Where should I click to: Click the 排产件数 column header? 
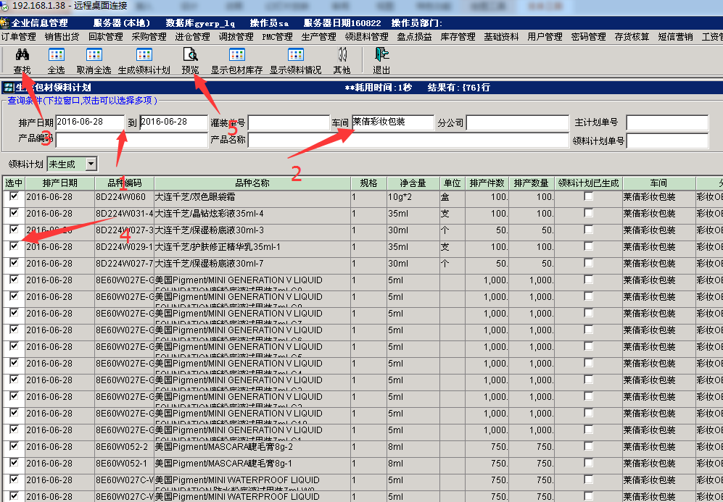point(487,183)
